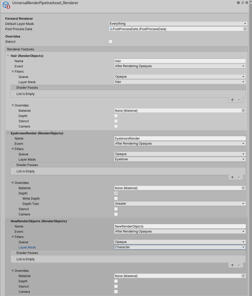Grab the NewRenderObjects feature reorder handle
This screenshot has height=296, width=252.
coord(8,221)
